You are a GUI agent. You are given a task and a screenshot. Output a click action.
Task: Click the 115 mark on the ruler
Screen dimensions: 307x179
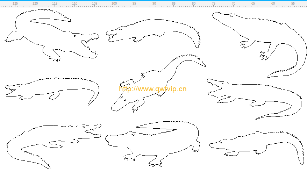55,3
